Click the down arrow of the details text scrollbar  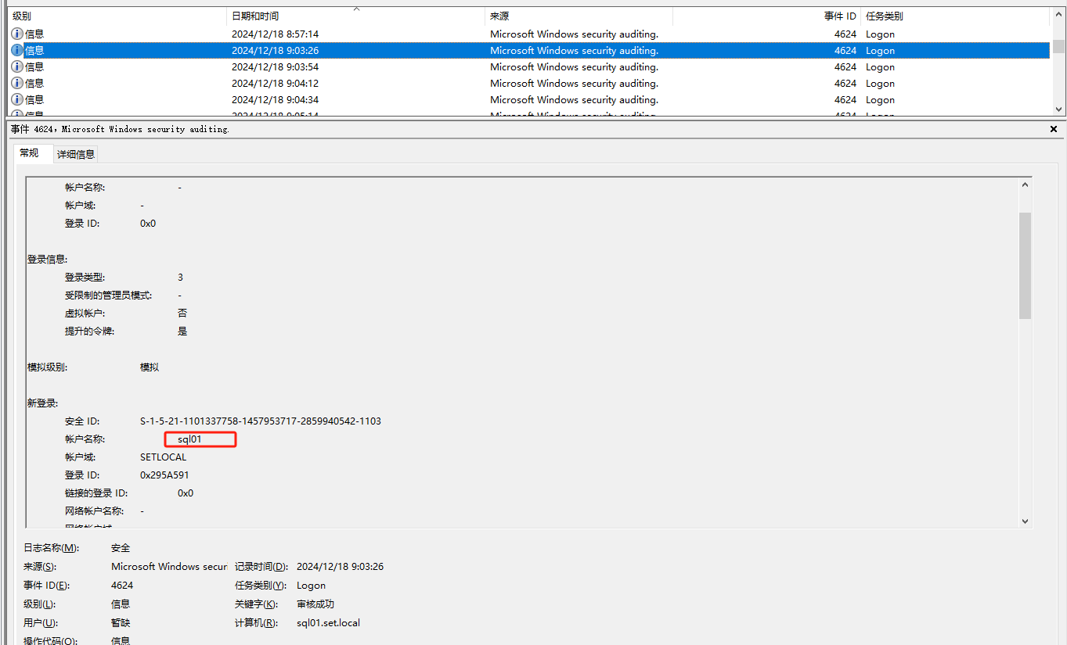1025,521
